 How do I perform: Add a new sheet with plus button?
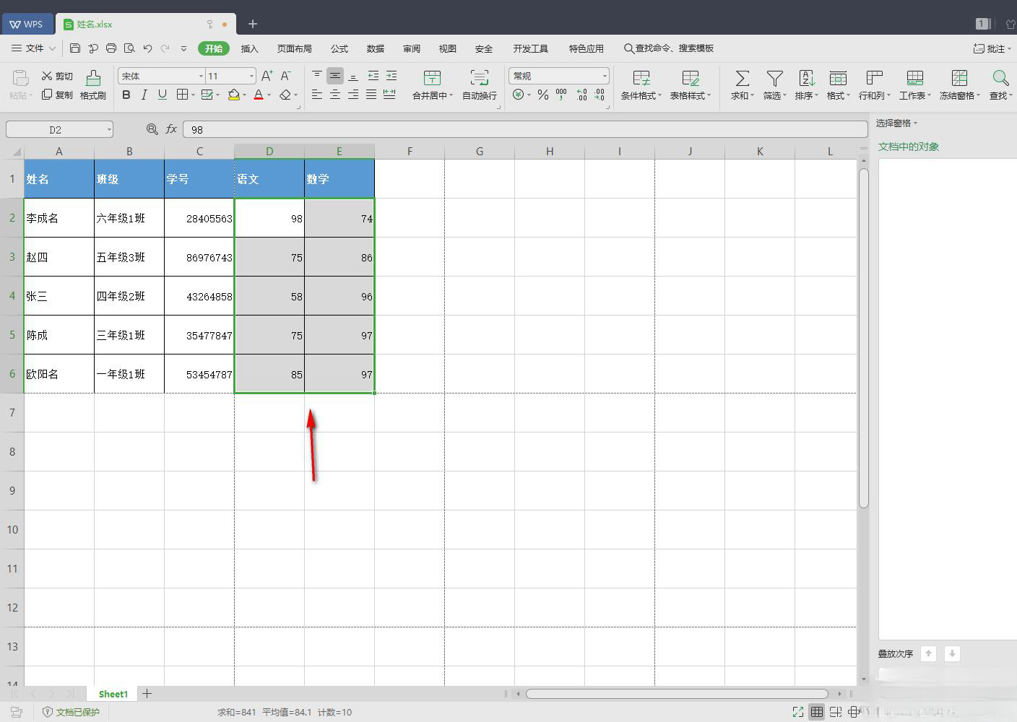click(147, 693)
